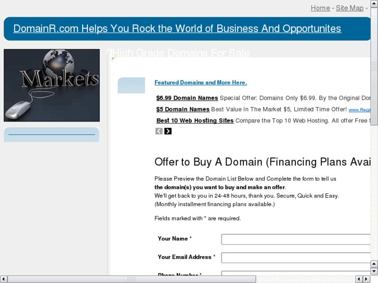Image resolution: width=378 pixels, height=283 pixels.
Task: Click the Fields marked with * are required text
Action: click(198, 219)
